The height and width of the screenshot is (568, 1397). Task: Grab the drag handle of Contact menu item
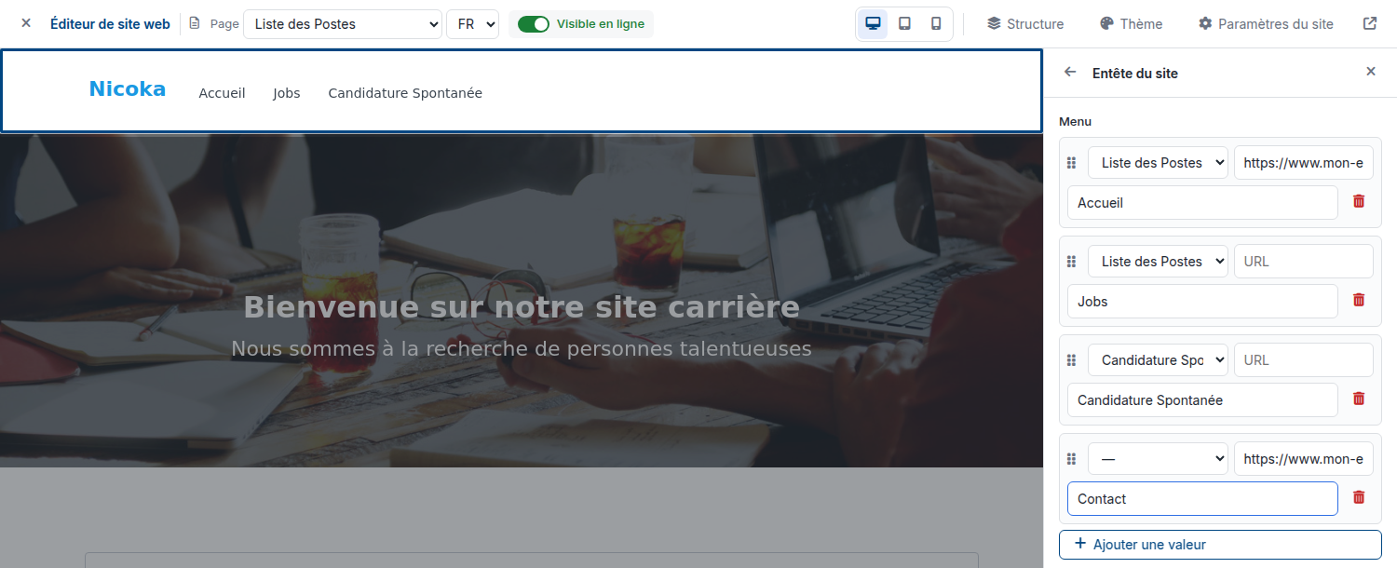1072,459
